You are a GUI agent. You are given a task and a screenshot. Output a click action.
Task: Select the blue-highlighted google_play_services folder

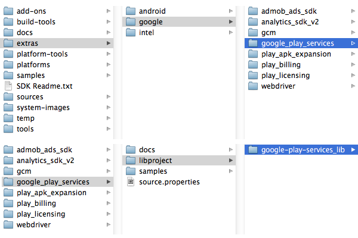301,43
